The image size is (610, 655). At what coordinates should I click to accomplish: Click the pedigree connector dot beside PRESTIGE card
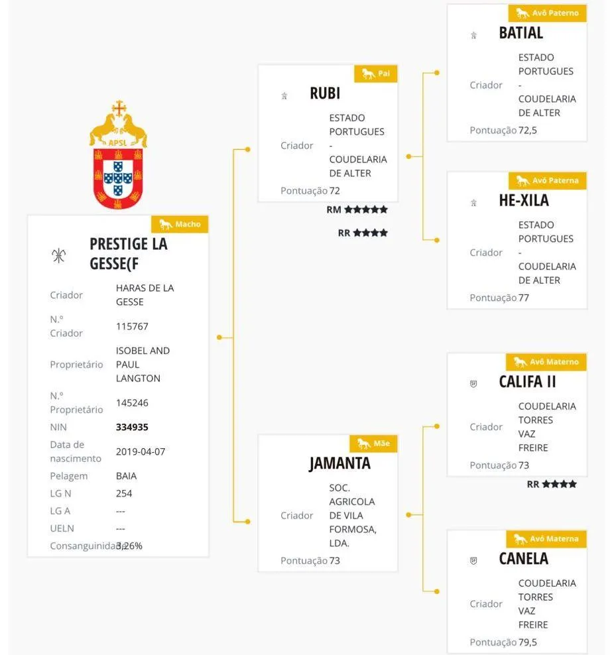pos(219,337)
